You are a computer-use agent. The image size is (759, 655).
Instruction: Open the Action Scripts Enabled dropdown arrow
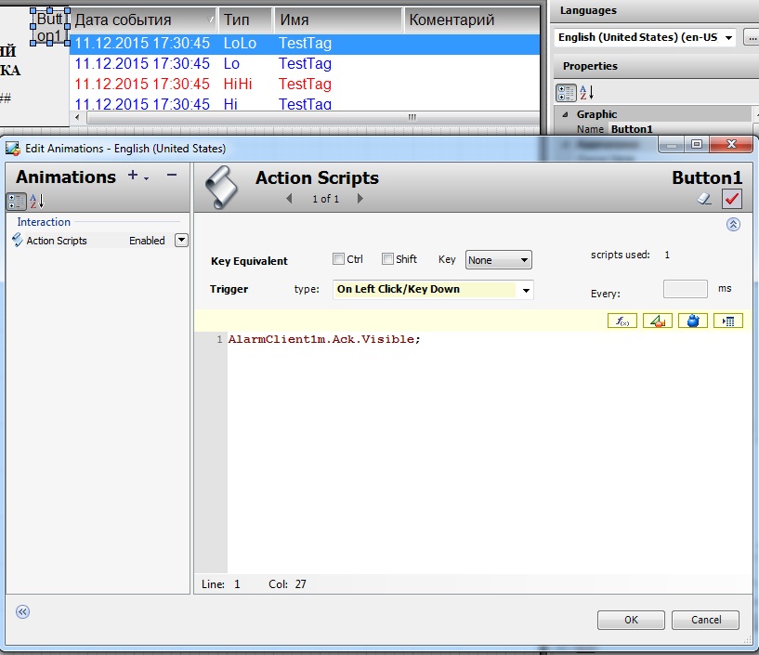tap(181, 240)
